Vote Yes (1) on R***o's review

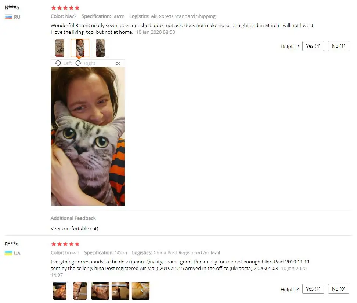click(313, 289)
